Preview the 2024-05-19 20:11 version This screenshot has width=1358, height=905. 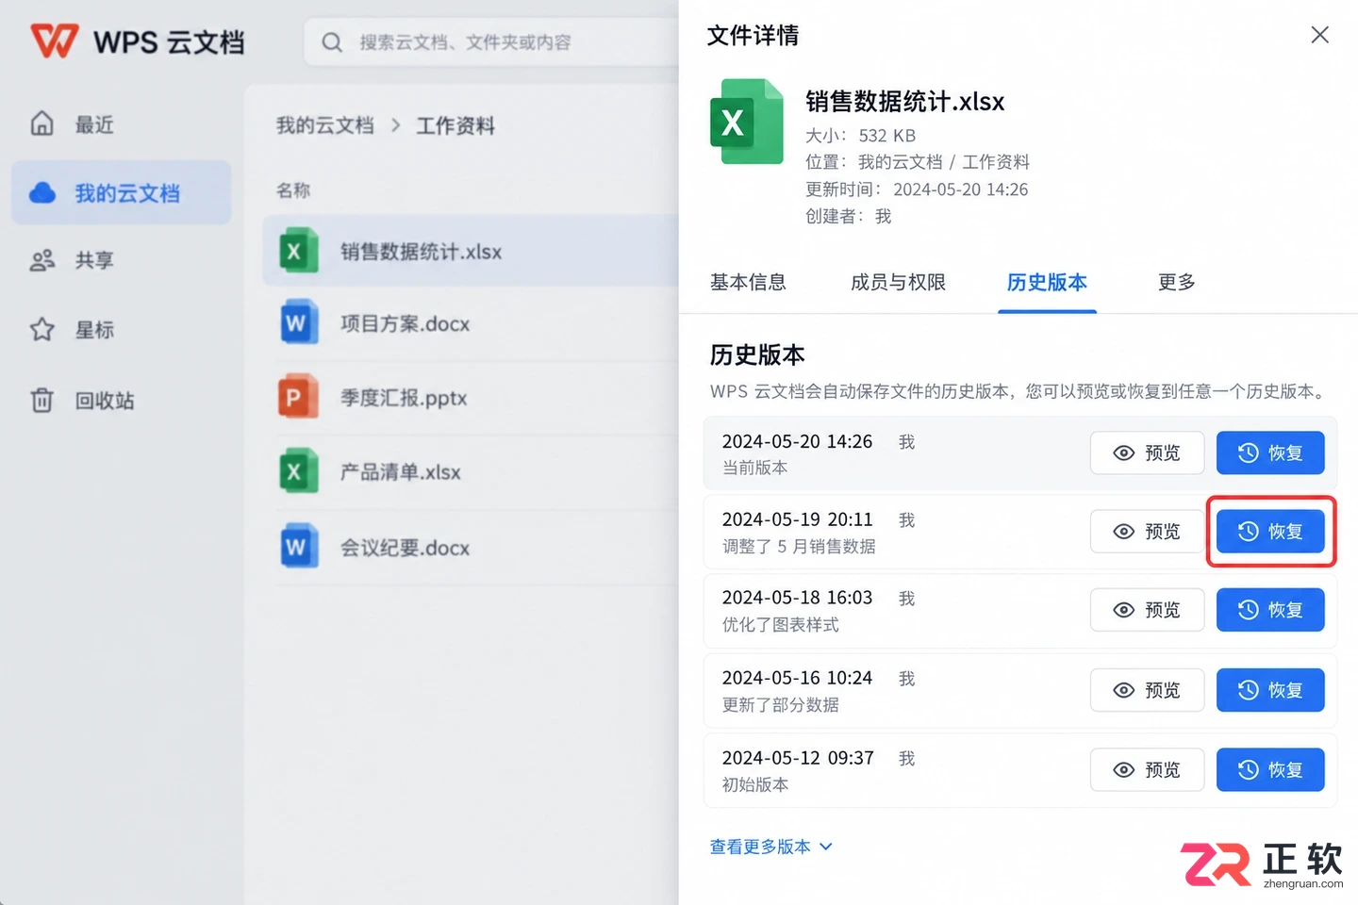click(x=1148, y=532)
